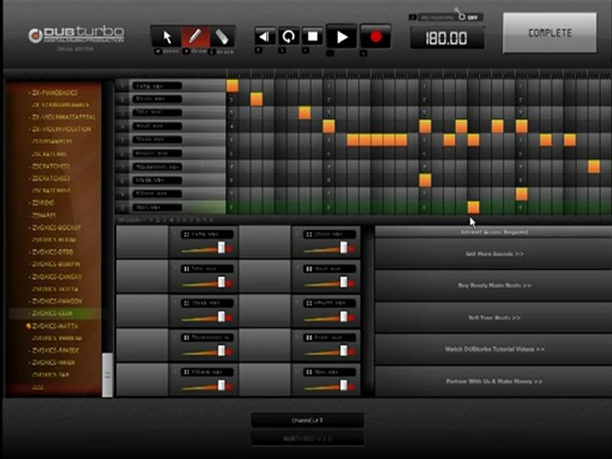Select the green-highlighted track 10 name field
Screen dimensions: 612x459
point(157,207)
